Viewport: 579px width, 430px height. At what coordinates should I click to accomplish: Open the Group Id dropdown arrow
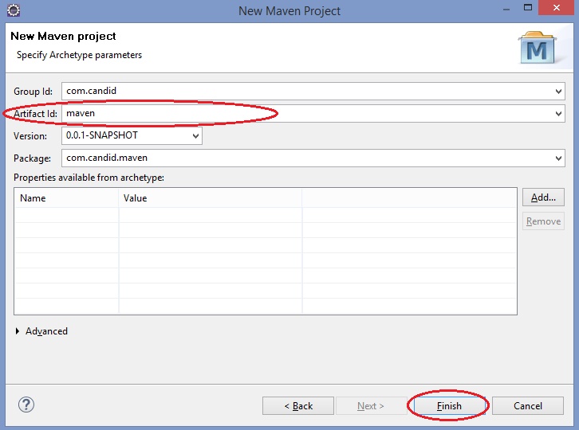558,91
